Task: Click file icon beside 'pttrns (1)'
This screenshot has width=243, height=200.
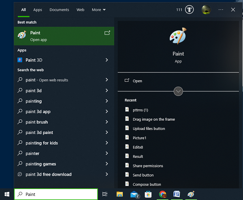Action: 127,109
